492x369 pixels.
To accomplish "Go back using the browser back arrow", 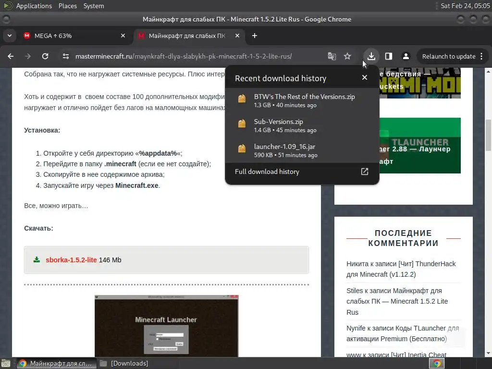I will pyautogui.click(x=11, y=56).
